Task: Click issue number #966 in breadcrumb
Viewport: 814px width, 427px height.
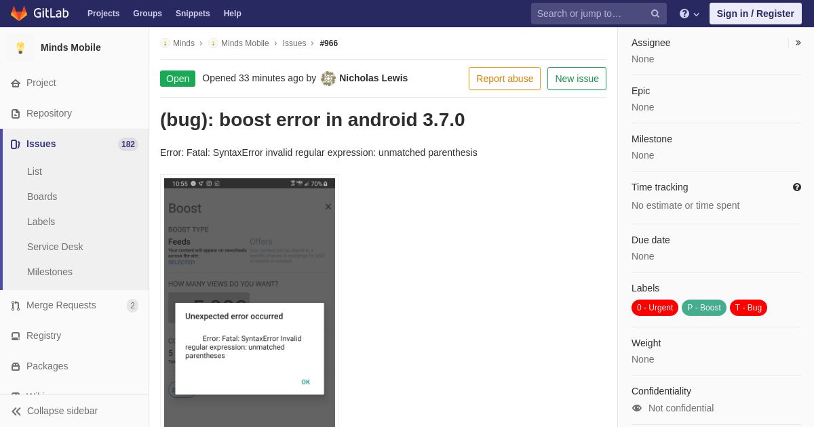Action: (329, 43)
